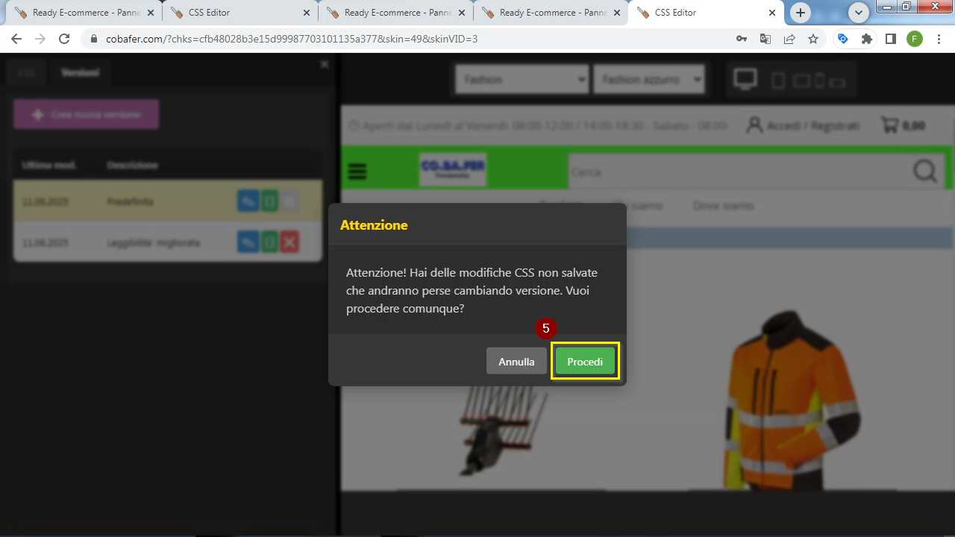Open the hamburger menu on the store header
955x537 pixels.
point(358,172)
